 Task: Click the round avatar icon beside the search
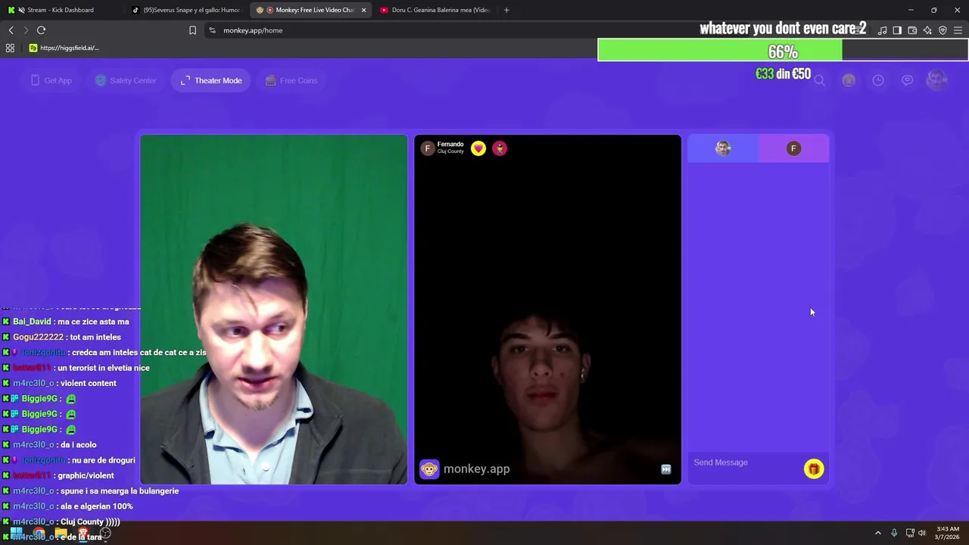pyautogui.click(x=849, y=80)
